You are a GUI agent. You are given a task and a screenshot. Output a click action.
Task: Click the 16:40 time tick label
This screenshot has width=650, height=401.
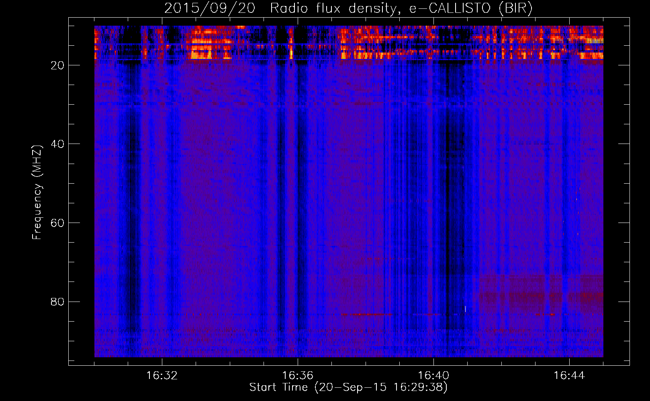click(x=433, y=376)
